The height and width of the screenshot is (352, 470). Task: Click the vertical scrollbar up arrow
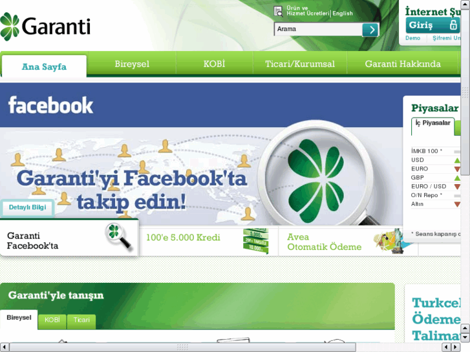tap(465, 4)
